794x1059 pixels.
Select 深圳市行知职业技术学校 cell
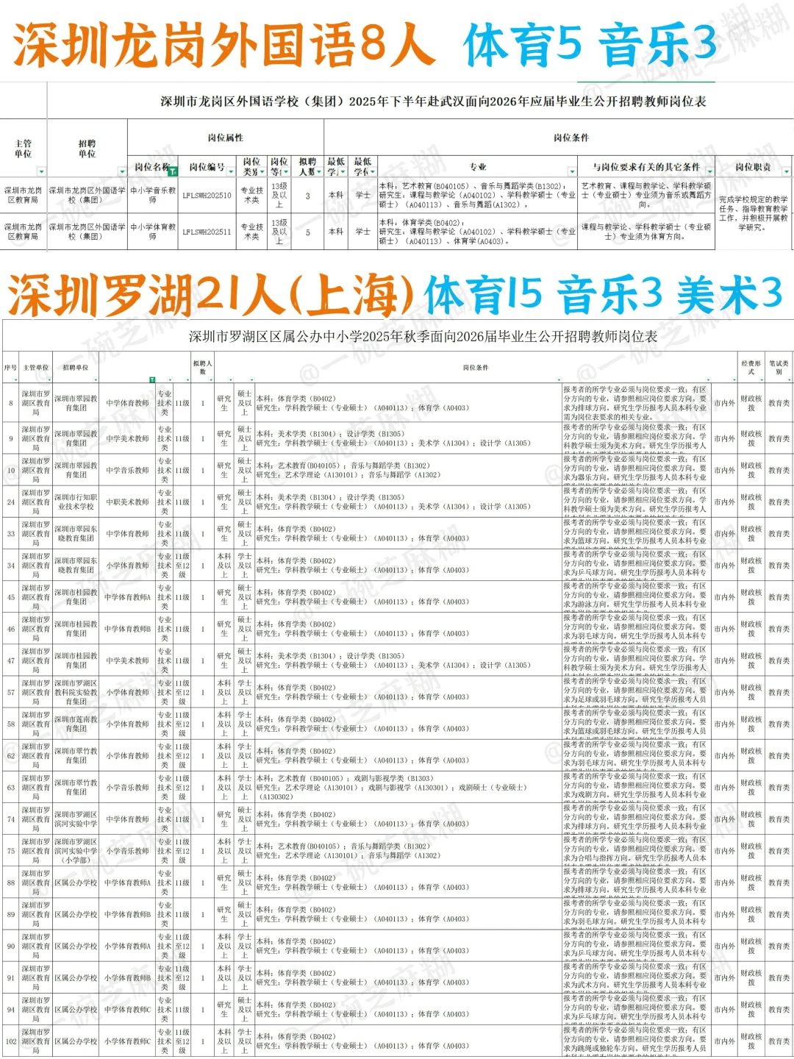(76, 502)
